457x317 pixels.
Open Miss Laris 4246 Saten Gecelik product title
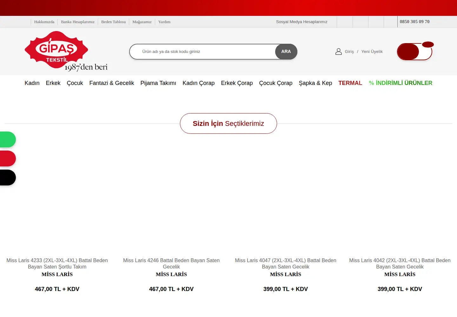[x=171, y=263]
